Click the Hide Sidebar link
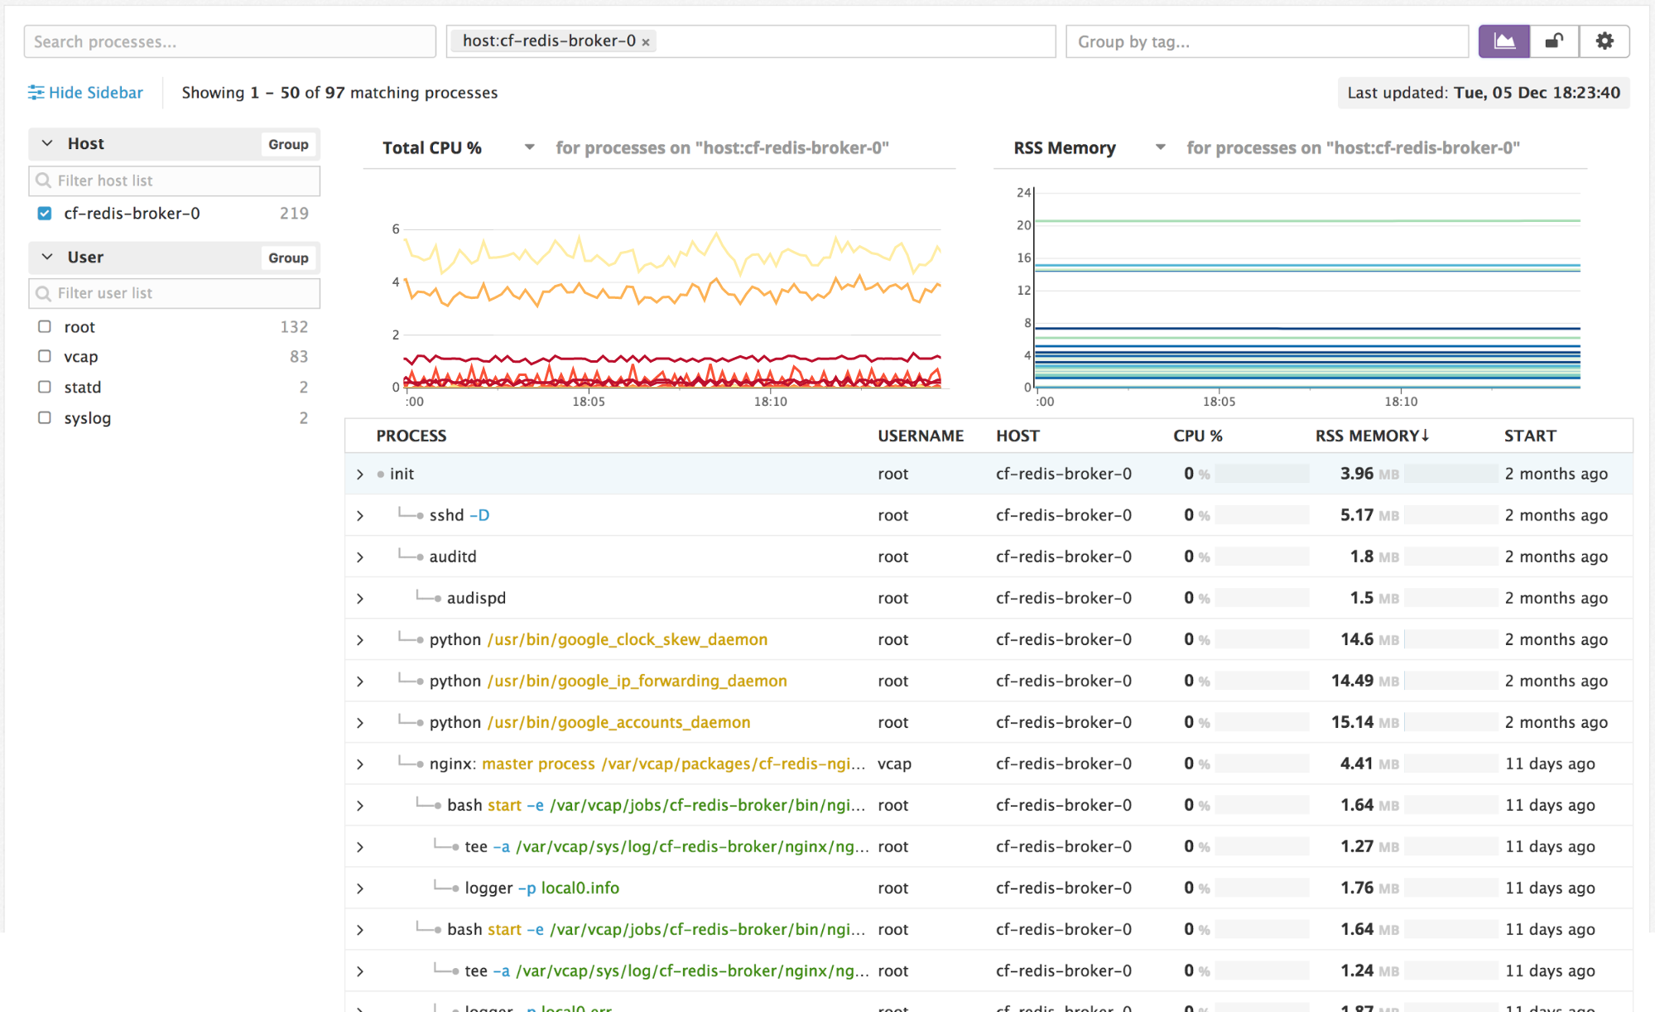 [94, 92]
